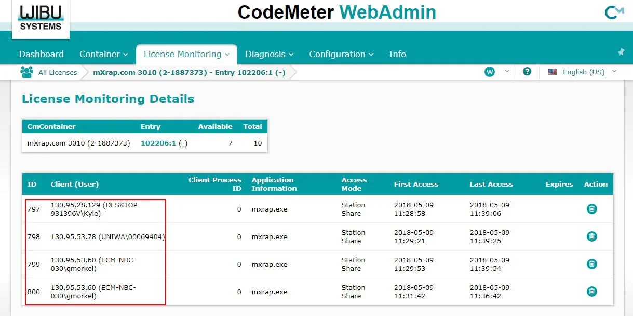Go to the Dashboard tab

pyautogui.click(x=42, y=54)
